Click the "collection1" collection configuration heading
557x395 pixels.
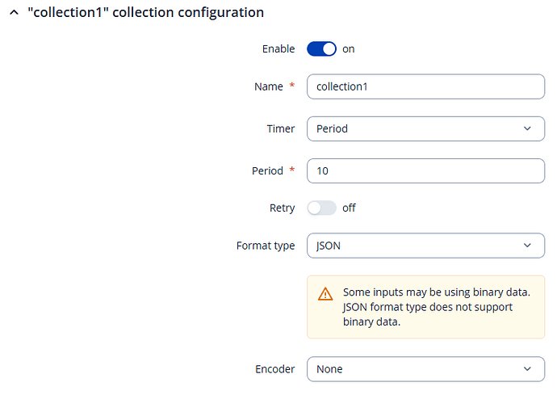pyautogui.click(x=145, y=13)
